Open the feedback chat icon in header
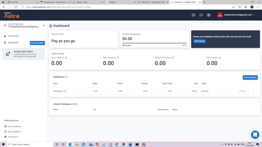 pos(201,15)
